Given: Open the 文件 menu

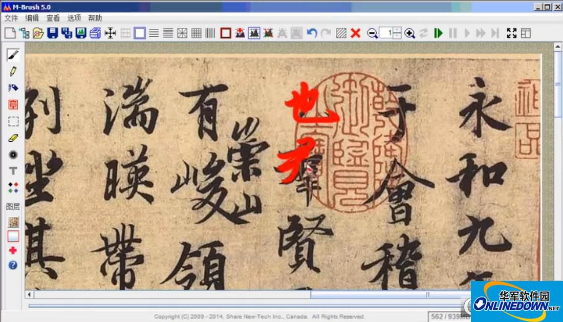Looking at the screenshot, I should click(x=11, y=18).
